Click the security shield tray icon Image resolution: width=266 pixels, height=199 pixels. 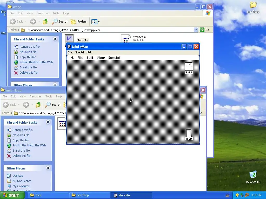tap(237, 195)
